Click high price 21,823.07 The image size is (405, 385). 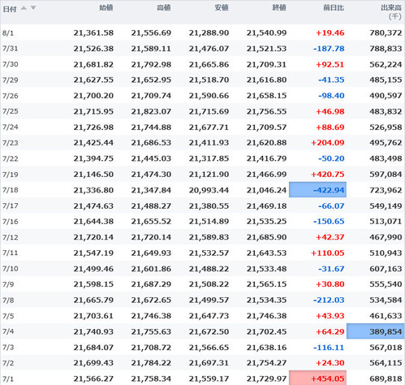(151, 111)
